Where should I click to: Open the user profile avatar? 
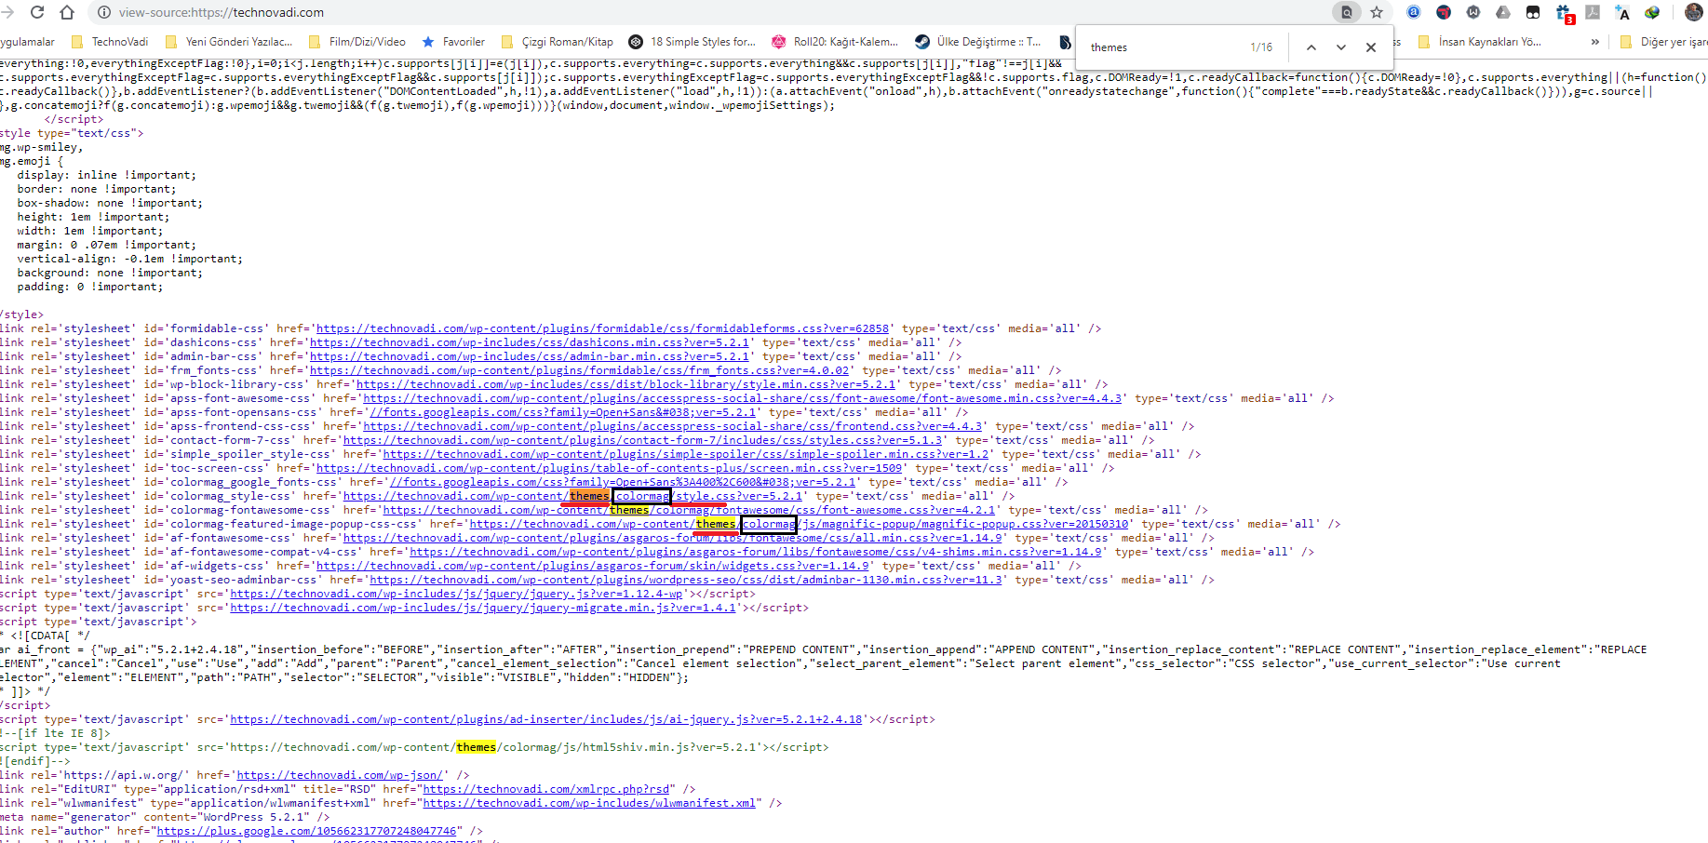[x=1693, y=12]
